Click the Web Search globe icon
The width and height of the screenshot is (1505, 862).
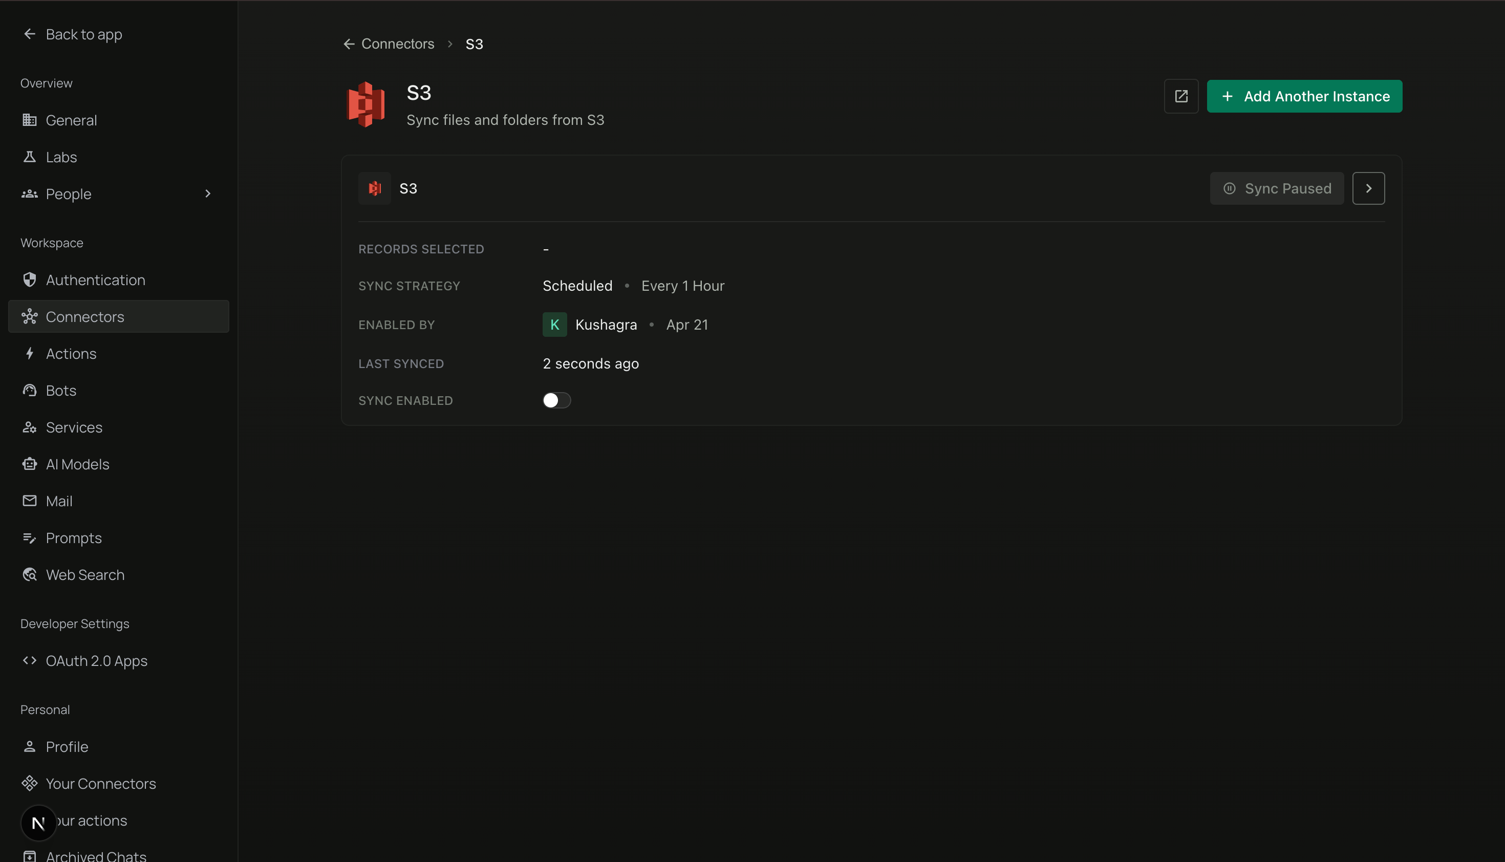30,575
